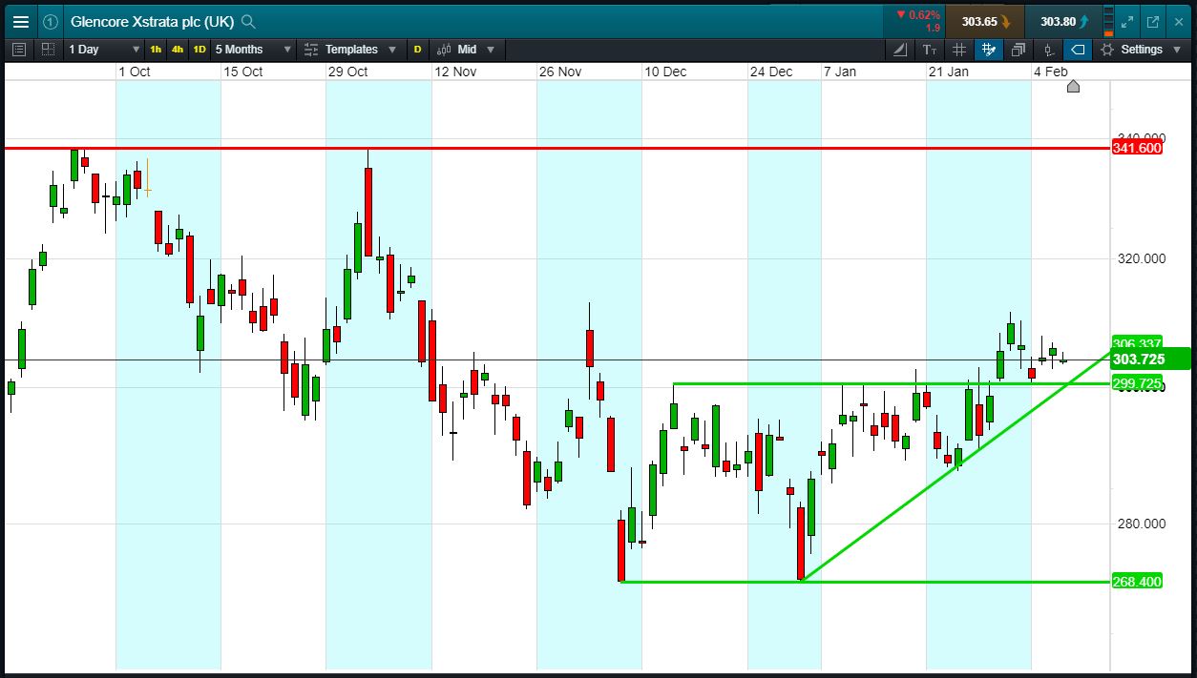
Task: Open the Mid price type dropdown
Action: click(467, 49)
